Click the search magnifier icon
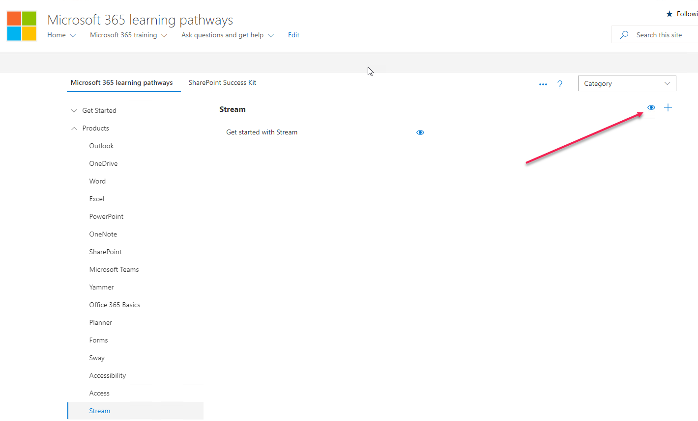698x421 pixels. (624, 34)
